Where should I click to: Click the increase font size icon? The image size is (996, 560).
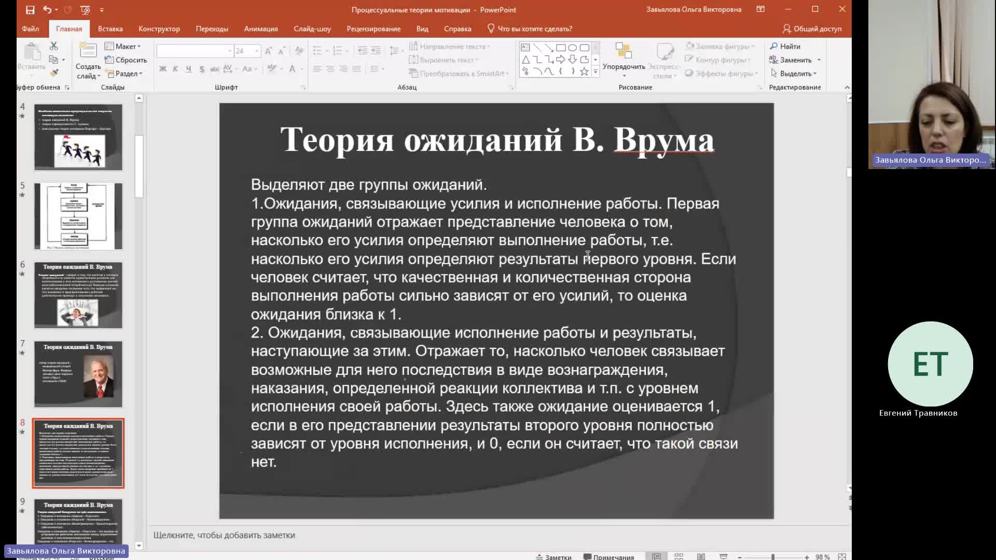pos(268,51)
